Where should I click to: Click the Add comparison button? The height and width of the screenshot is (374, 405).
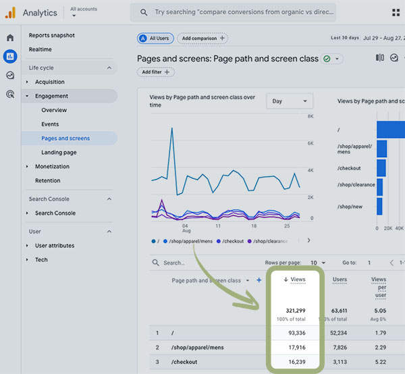(x=203, y=38)
